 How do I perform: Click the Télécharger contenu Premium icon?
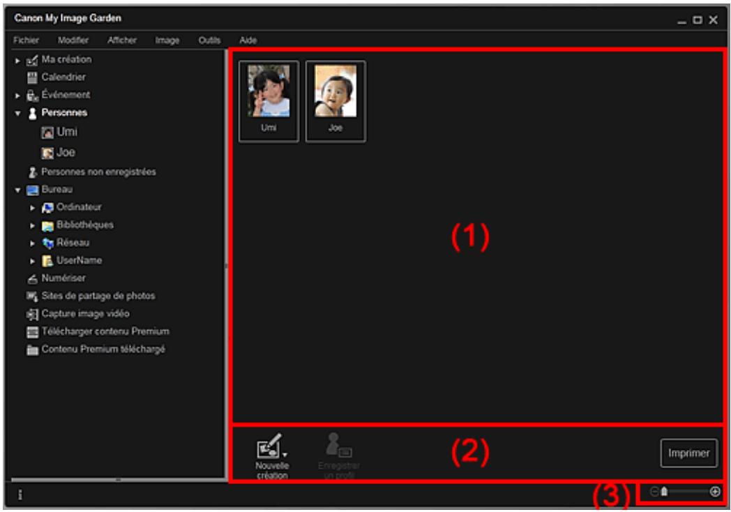coord(32,332)
